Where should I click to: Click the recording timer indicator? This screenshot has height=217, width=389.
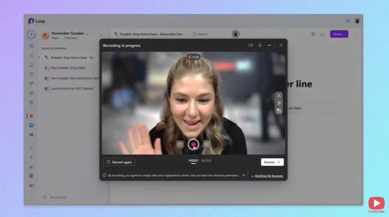(x=193, y=57)
